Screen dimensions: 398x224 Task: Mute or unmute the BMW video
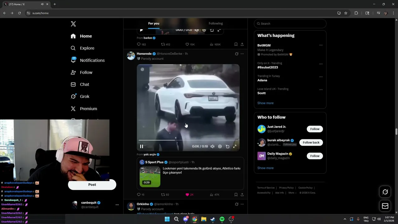(x=212, y=146)
